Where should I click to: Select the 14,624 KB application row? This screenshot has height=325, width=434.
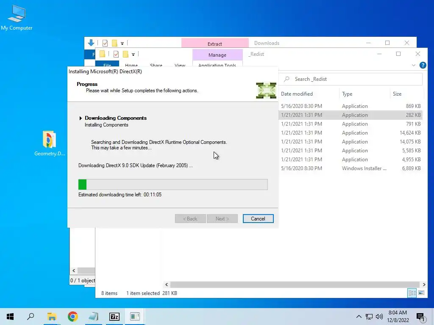point(351,132)
